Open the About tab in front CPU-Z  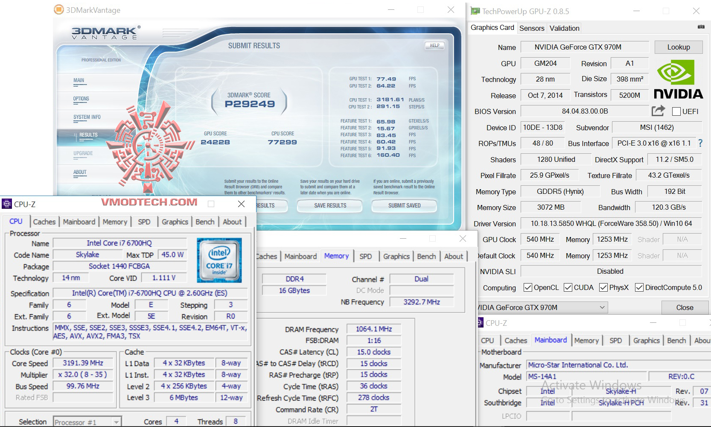tap(232, 222)
